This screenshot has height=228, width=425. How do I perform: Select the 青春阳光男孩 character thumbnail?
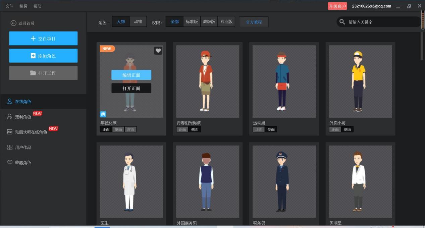[208, 81]
